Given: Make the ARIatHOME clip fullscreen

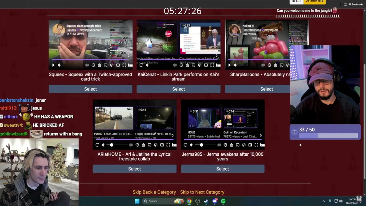Looking at the screenshot, I should tap(168, 145).
